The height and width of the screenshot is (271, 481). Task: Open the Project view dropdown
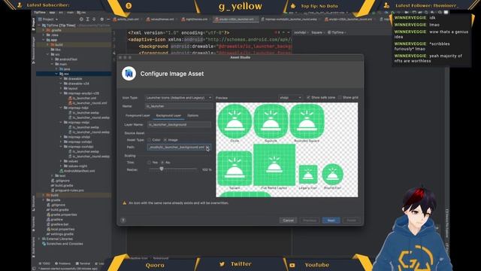pyautogui.click(x=48, y=19)
